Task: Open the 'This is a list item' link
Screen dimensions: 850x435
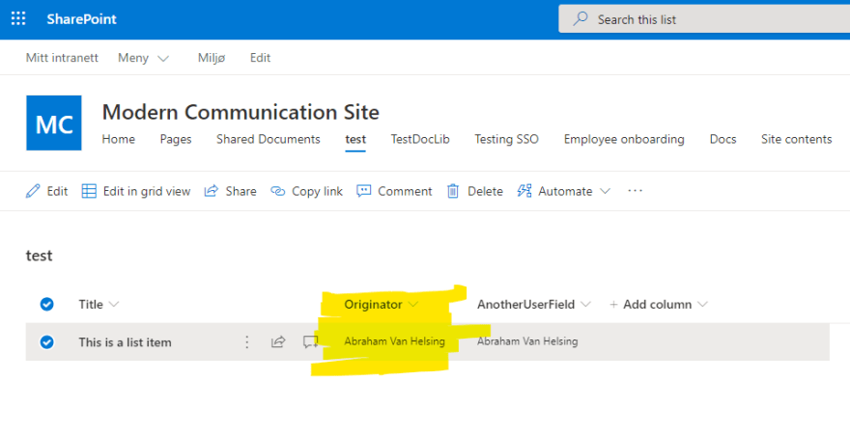Action: [x=125, y=342]
